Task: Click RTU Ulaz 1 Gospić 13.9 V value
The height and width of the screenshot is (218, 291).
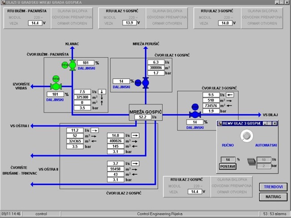Action: coord(129,23)
